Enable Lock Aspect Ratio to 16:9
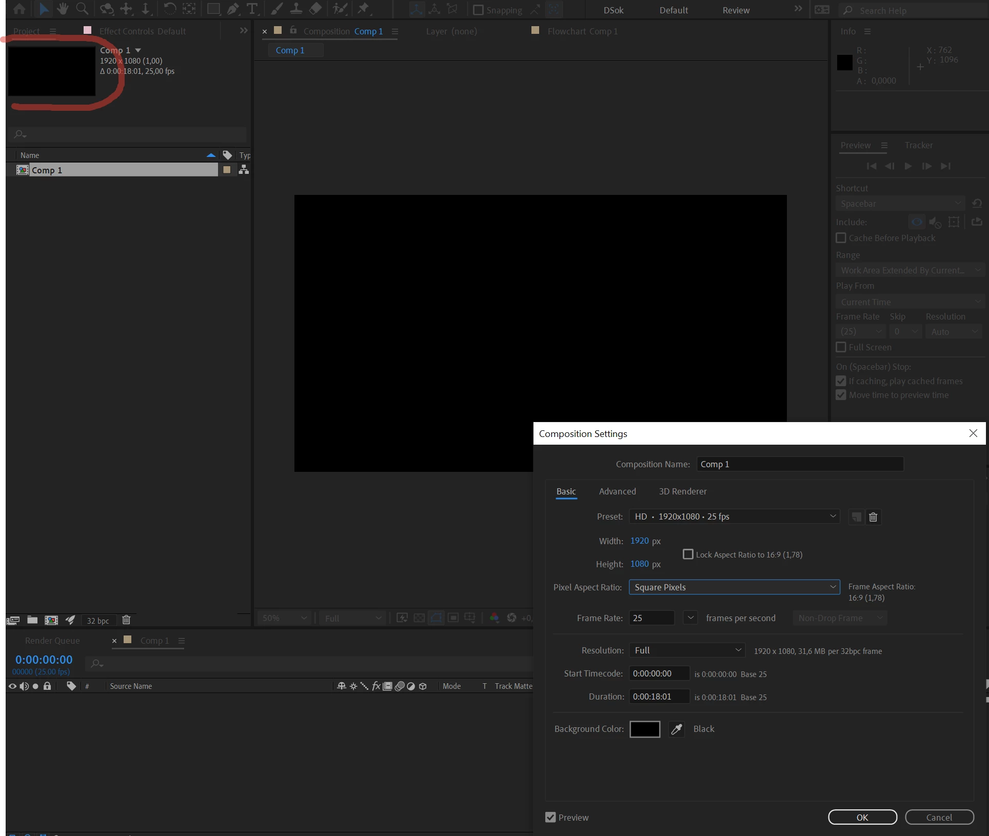This screenshot has width=989, height=836. [688, 554]
